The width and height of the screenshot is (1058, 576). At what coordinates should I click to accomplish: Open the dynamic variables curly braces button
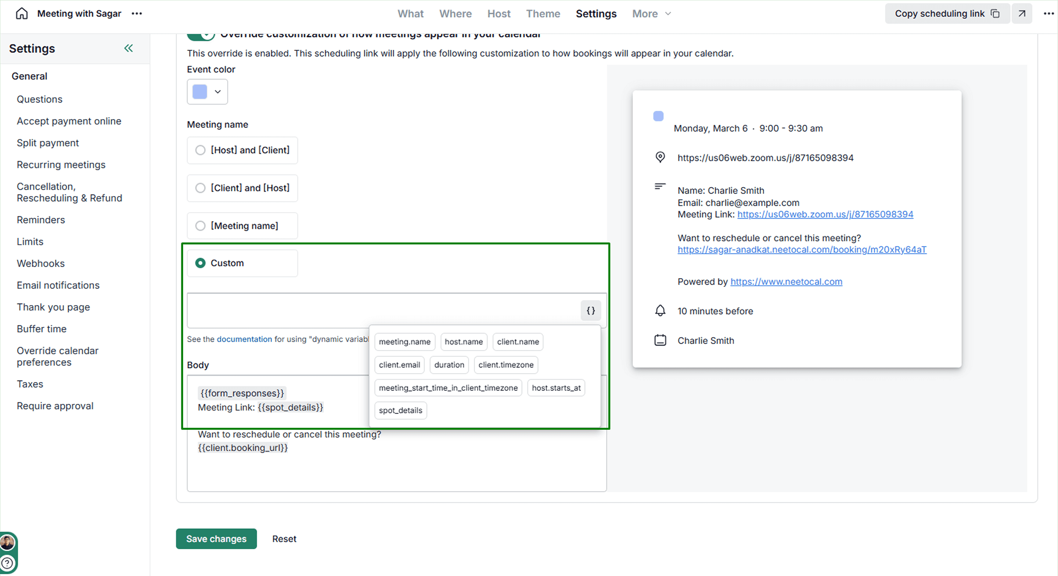(x=591, y=311)
